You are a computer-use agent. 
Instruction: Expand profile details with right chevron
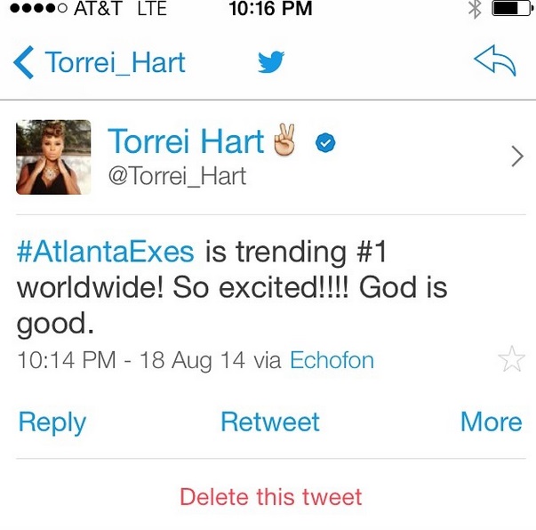(x=518, y=157)
